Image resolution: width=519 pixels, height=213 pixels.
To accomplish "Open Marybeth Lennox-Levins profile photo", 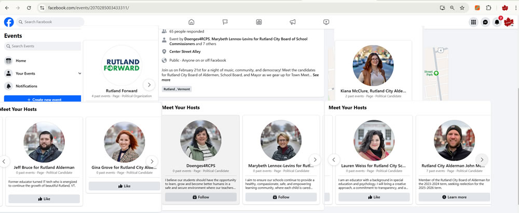I will (281, 140).
